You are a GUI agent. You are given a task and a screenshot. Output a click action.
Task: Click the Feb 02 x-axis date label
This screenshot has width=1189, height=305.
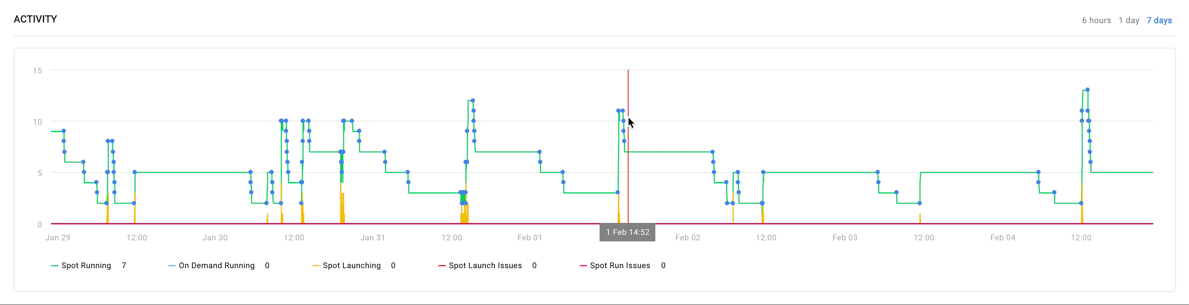pyautogui.click(x=687, y=238)
